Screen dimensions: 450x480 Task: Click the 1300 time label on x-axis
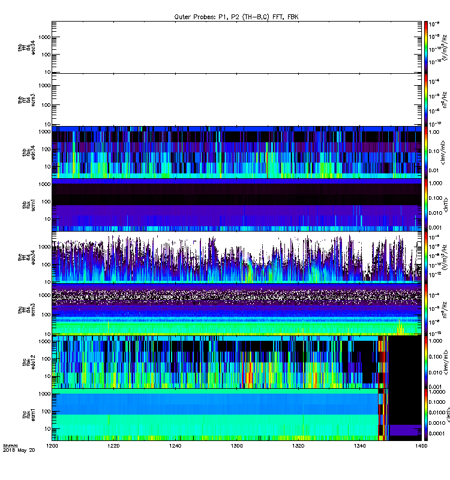(236, 446)
